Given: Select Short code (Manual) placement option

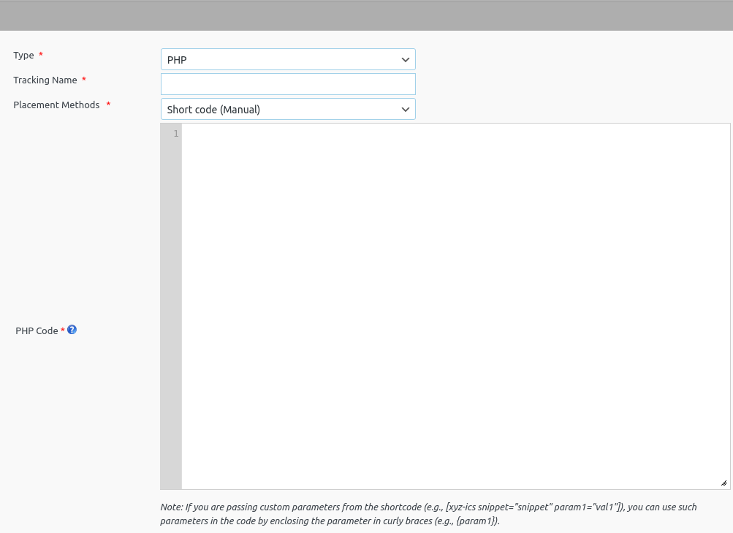Looking at the screenshot, I should coord(287,109).
